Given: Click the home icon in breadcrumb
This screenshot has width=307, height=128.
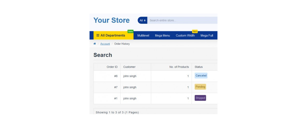Looking at the screenshot, I should (95, 44).
